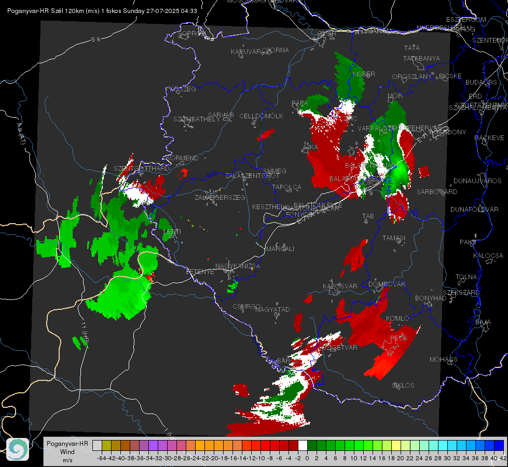
Task: Click the TAPOLCA city label
Action: point(287,187)
